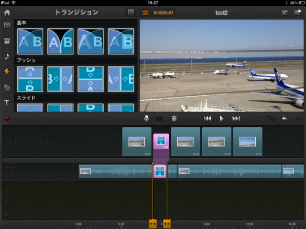
Task: Switch to timeline view icon
Action: click(x=145, y=13)
